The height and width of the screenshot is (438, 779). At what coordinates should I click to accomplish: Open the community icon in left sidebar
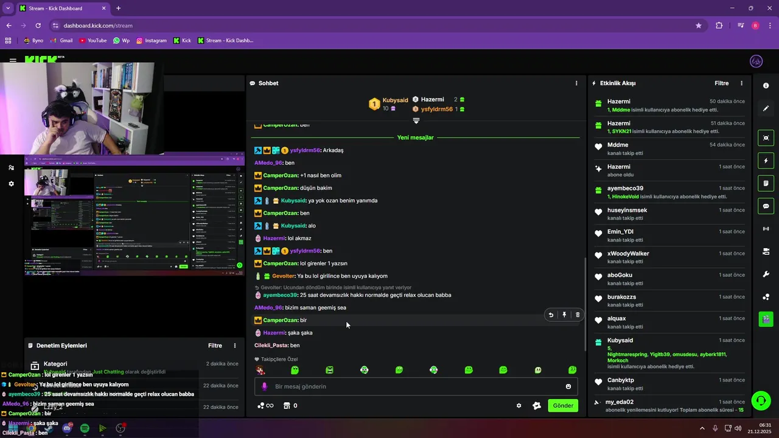coord(11,167)
